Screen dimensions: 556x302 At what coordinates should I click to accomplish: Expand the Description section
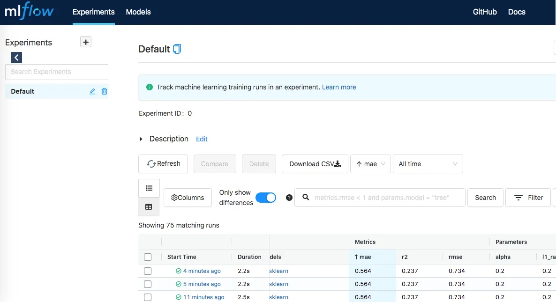[x=141, y=139]
